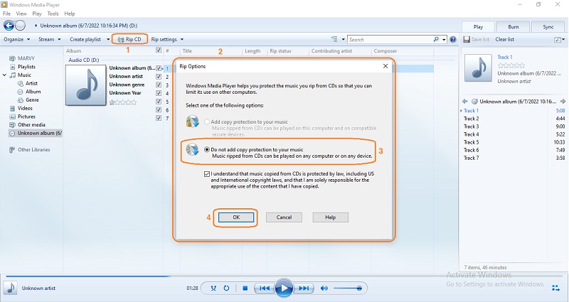Toggle the select-all tracks checkbox in header

pos(159,50)
